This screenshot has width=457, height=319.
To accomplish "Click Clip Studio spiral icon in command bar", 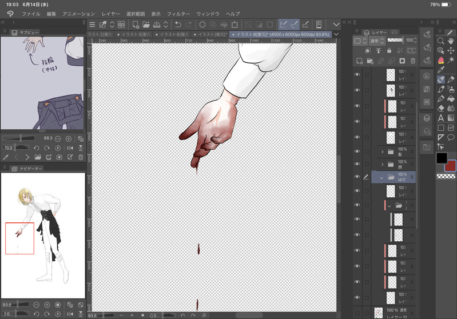I will point(121,25).
